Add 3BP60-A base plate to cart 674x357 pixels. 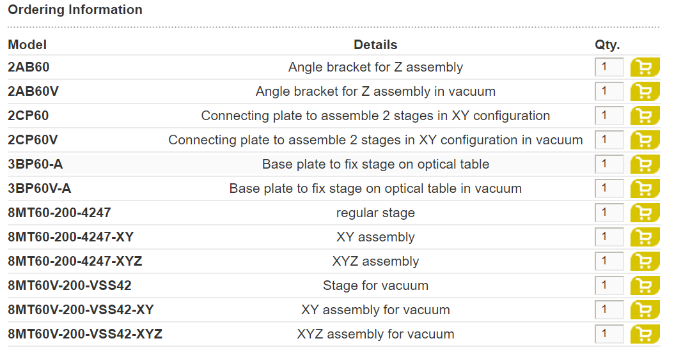(645, 164)
